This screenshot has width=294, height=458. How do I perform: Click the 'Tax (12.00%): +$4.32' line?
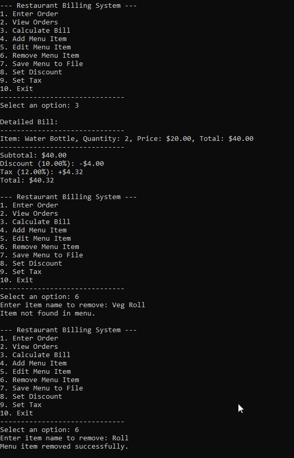[42, 172]
